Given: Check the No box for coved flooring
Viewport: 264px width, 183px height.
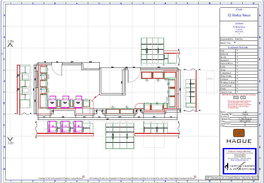Looking at the screenshot, I should tap(243, 97).
